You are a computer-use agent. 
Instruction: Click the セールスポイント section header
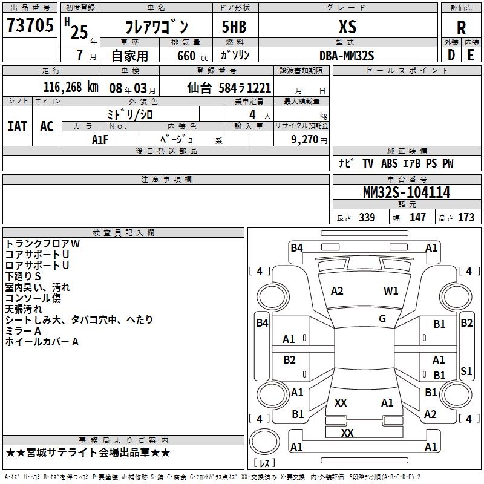tap(407, 71)
